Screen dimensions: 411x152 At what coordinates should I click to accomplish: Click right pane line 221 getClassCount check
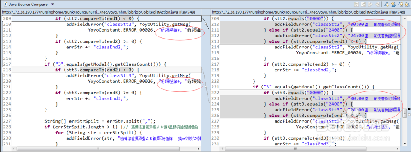click(314, 87)
